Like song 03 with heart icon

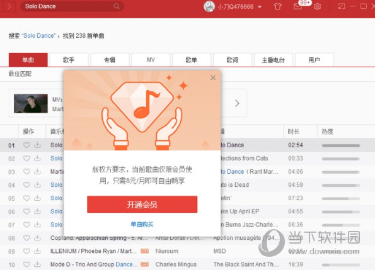click(26, 171)
